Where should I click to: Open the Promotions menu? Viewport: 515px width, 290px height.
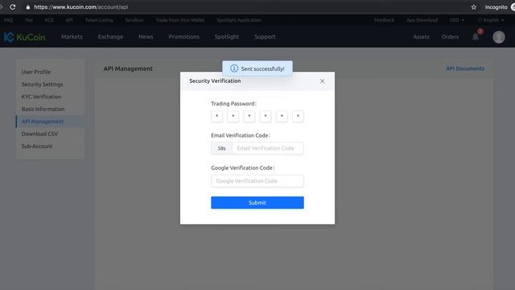click(x=184, y=36)
